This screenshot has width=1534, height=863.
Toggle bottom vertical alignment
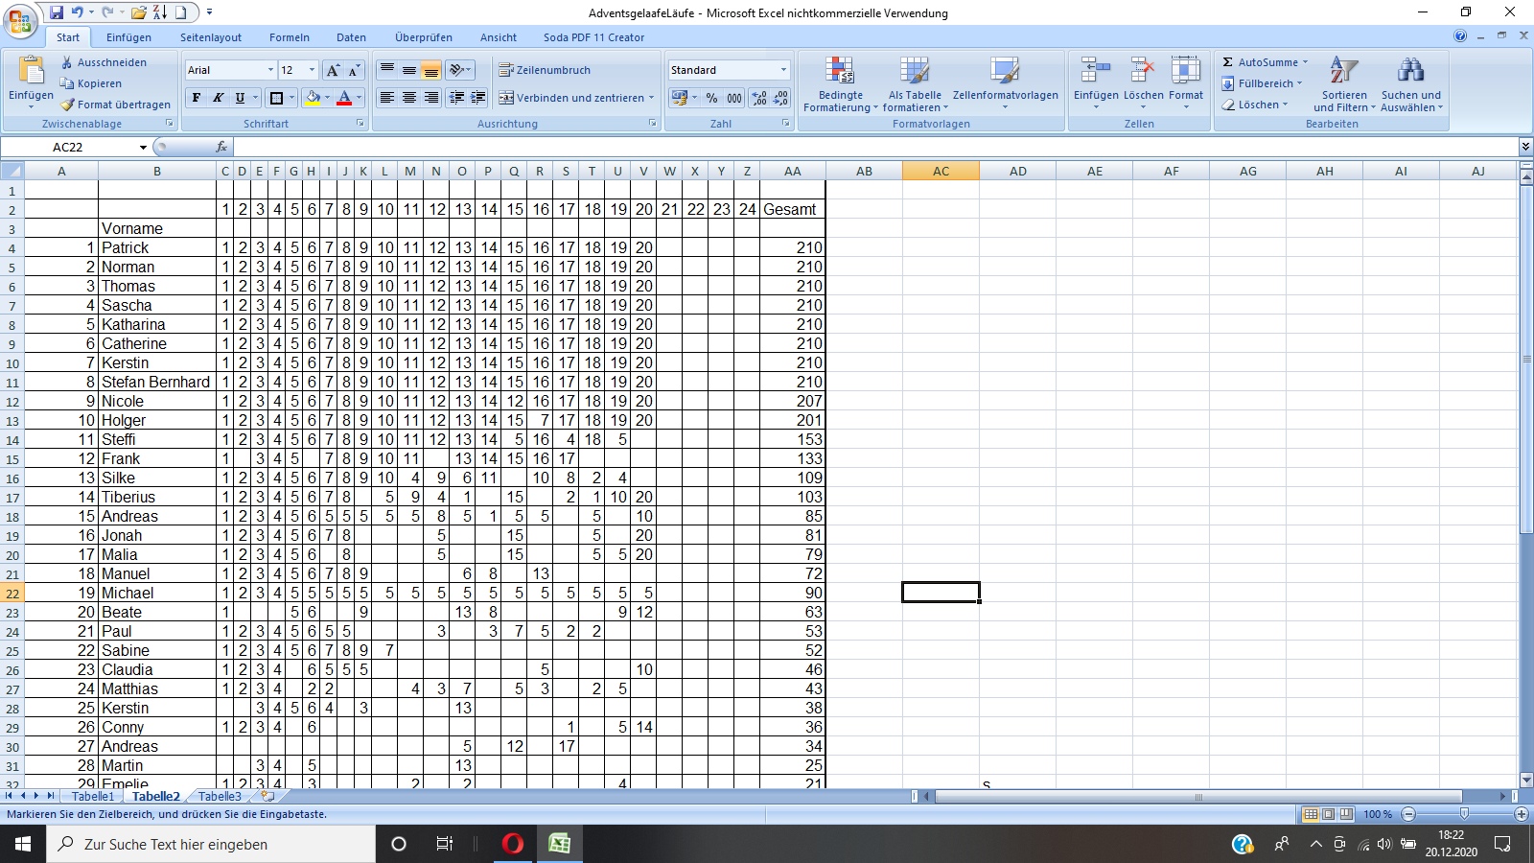click(431, 70)
